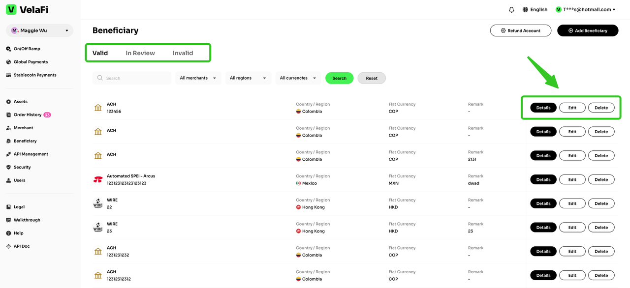Open the Walkthrough guide

pyautogui.click(x=27, y=220)
